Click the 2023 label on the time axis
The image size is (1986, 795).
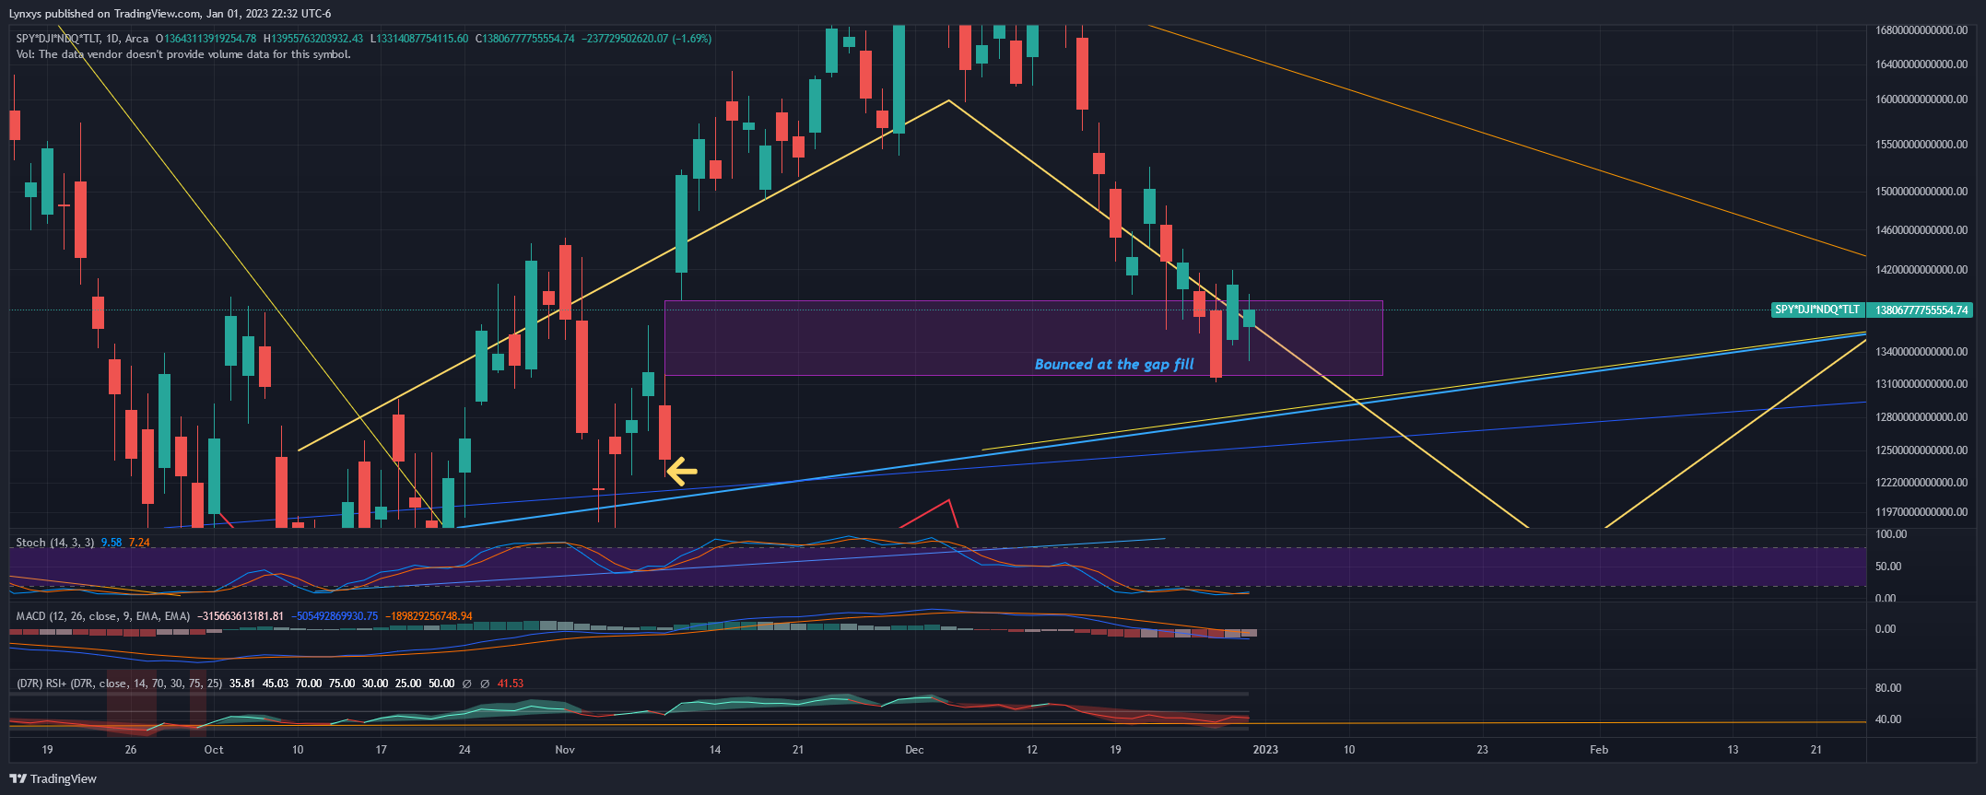[1265, 750]
